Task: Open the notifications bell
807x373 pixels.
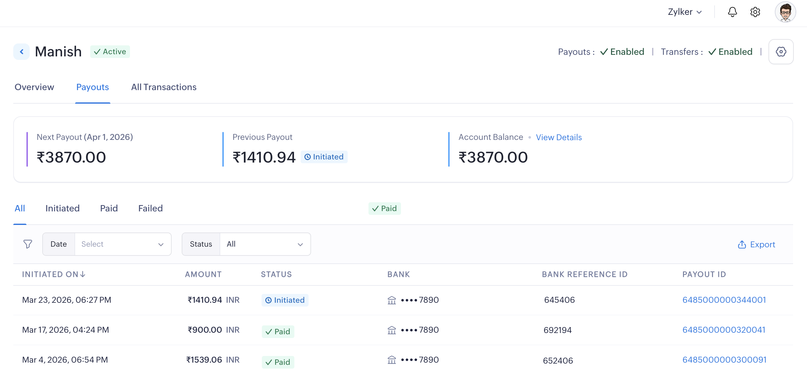Action: [732, 12]
